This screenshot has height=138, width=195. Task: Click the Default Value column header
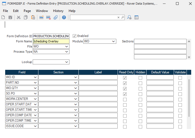pyautogui.click(x=160, y=72)
